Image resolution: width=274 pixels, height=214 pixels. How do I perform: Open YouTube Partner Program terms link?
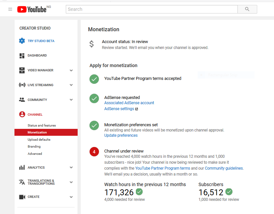(x=163, y=168)
